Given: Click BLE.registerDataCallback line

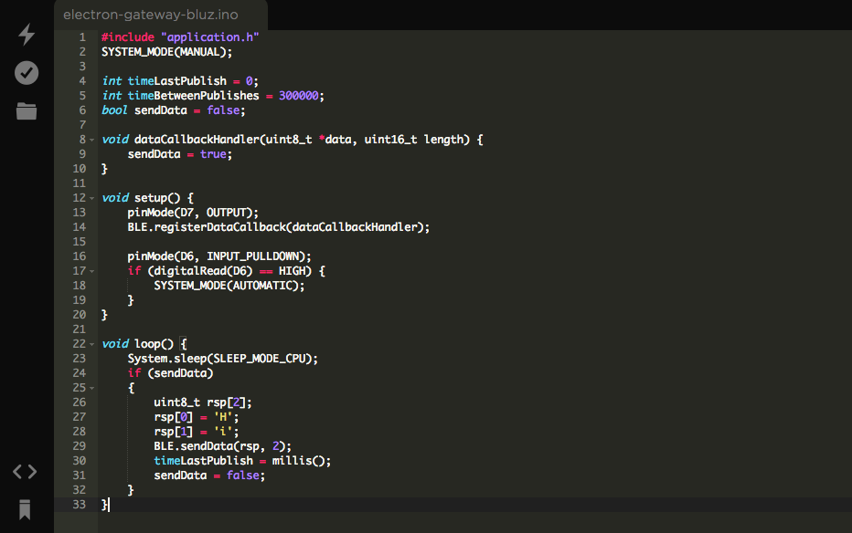Looking at the screenshot, I should [x=279, y=227].
